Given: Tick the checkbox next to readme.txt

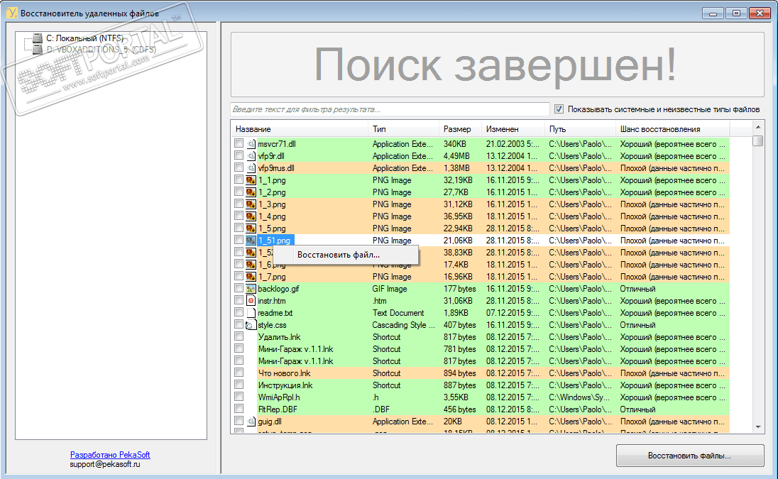Looking at the screenshot, I should click(239, 312).
